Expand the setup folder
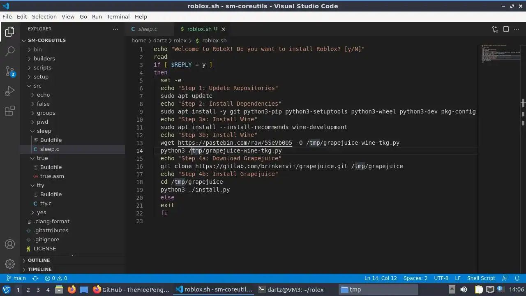Image resolution: width=526 pixels, height=296 pixels. click(72, 76)
